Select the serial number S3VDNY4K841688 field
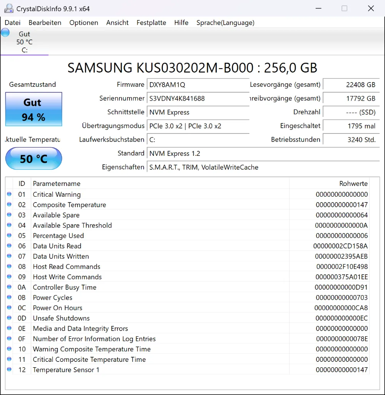This screenshot has height=395, width=385. pyautogui.click(x=198, y=98)
